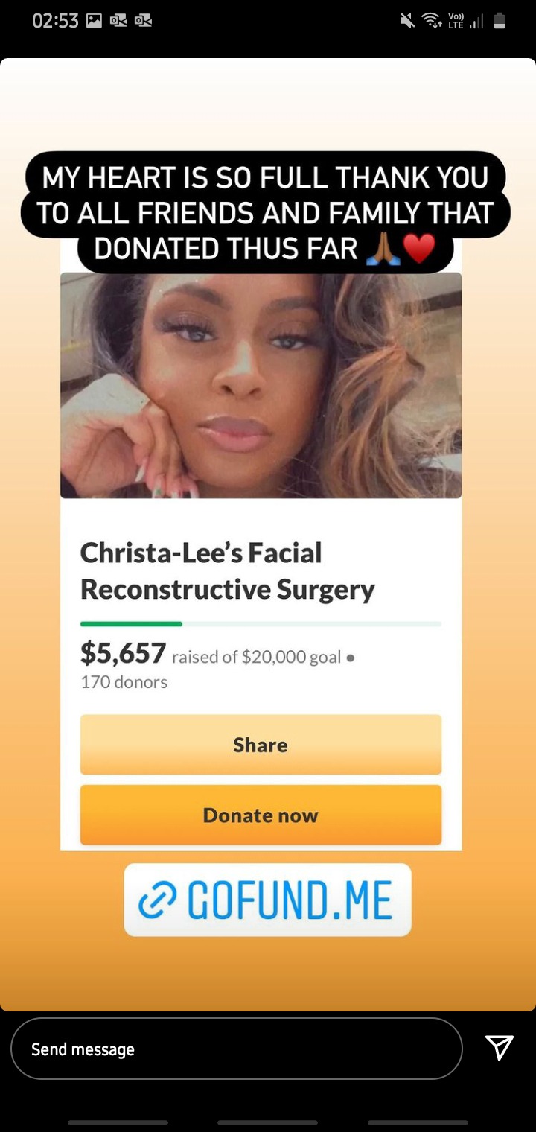Tap the Donate now button
The height and width of the screenshot is (1132, 536).
coord(261,815)
